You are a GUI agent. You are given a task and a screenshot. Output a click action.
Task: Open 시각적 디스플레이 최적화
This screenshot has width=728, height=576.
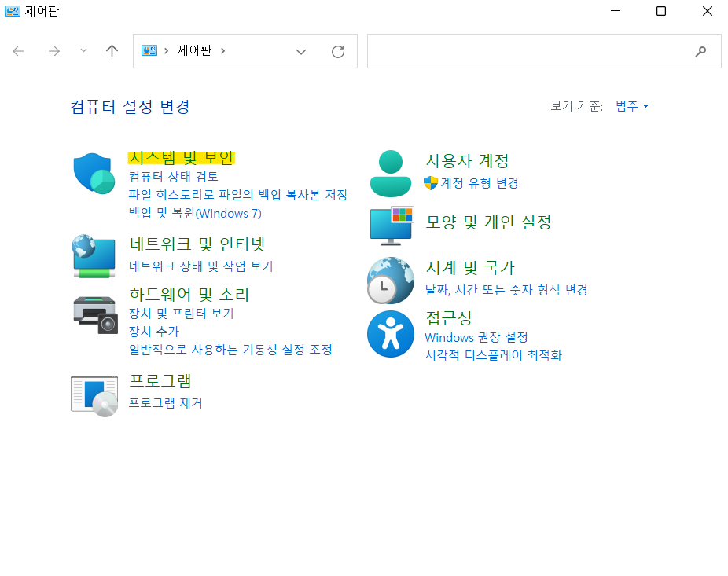tap(494, 355)
